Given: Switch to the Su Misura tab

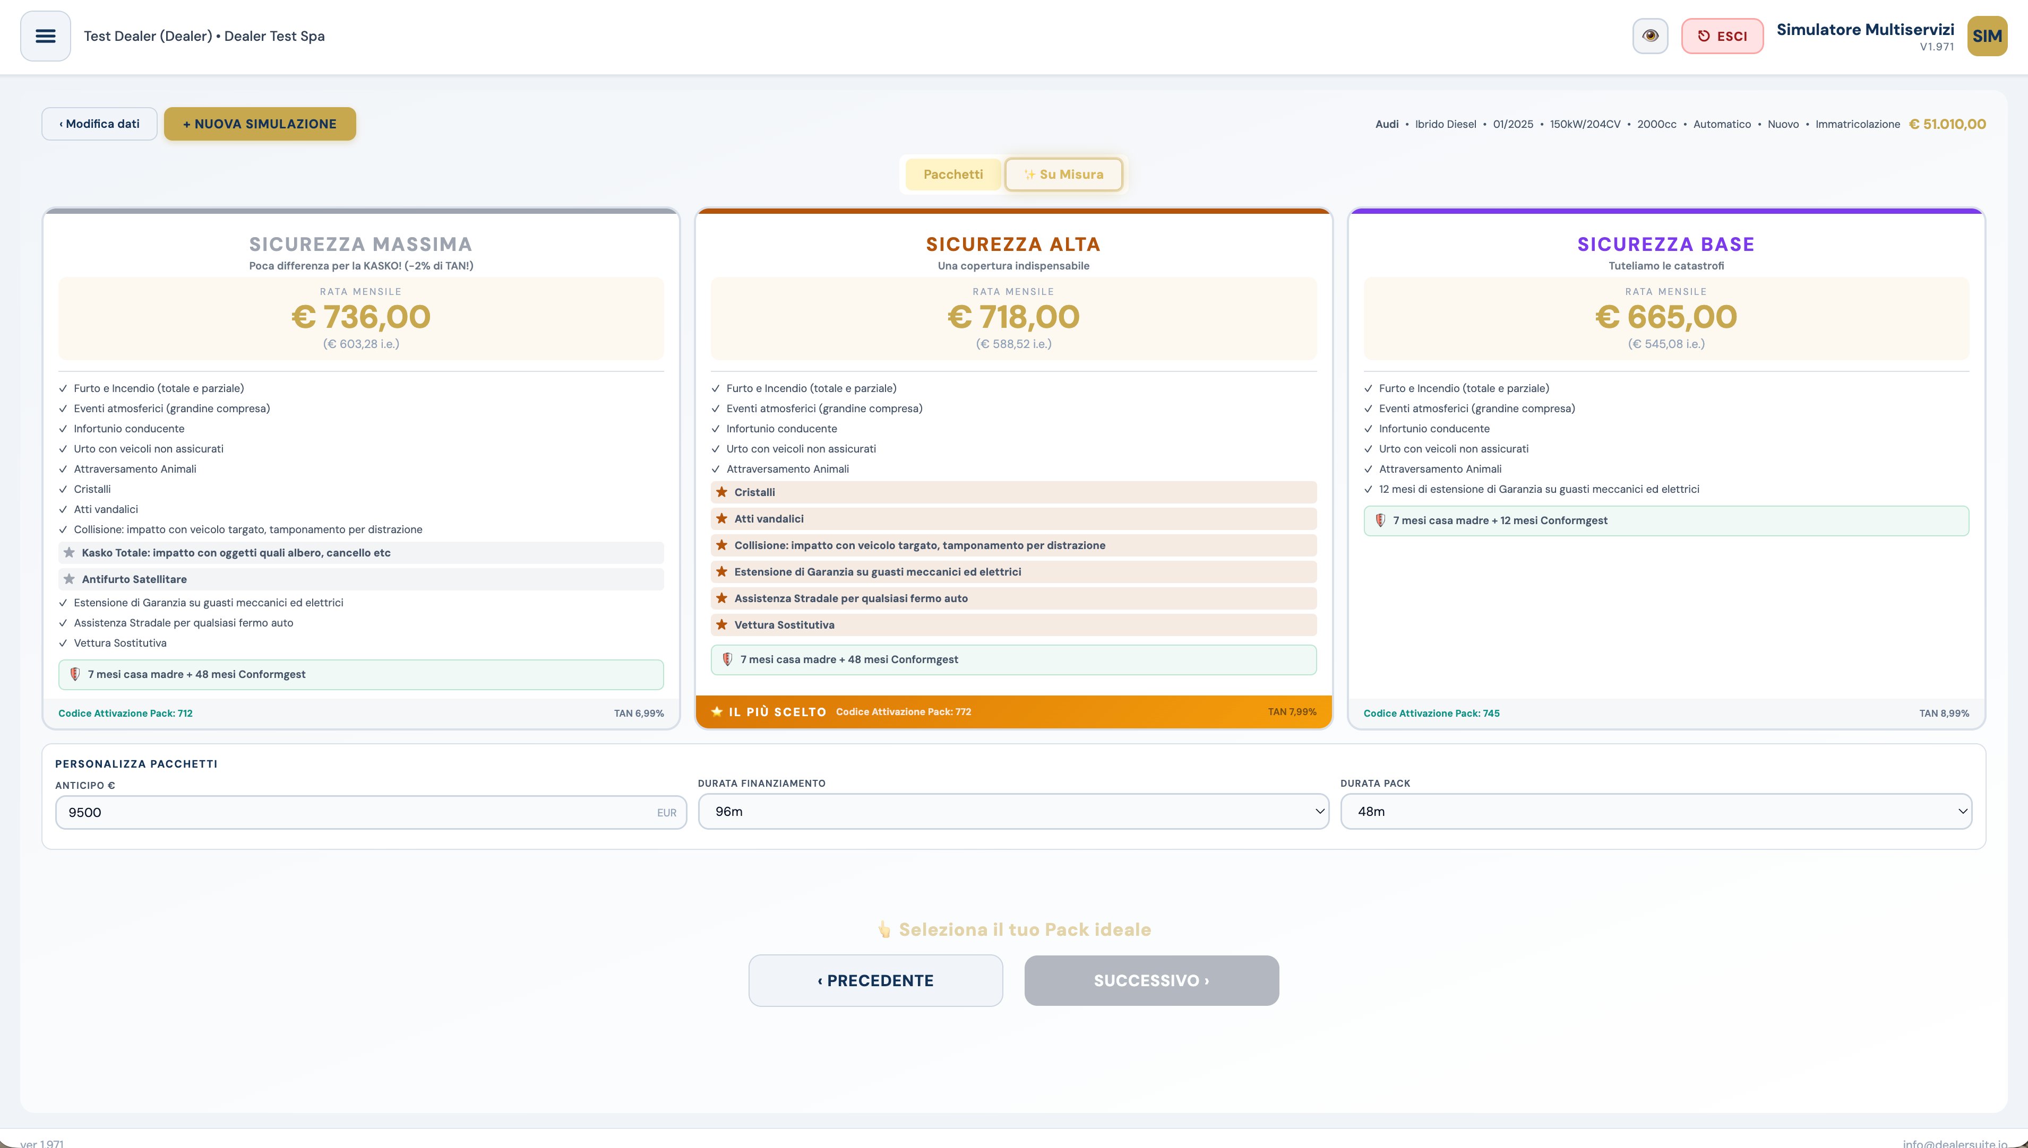Looking at the screenshot, I should pos(1063,174).
